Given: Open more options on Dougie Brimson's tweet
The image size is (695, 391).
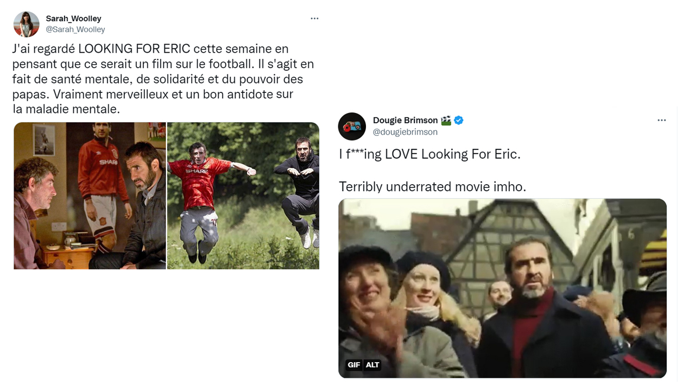Looking at the screenshot, I should [661, 121].
